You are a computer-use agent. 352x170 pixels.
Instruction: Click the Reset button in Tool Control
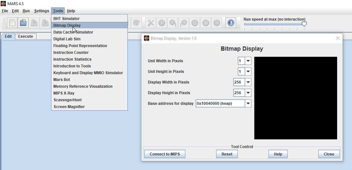[x=227, y=154]
